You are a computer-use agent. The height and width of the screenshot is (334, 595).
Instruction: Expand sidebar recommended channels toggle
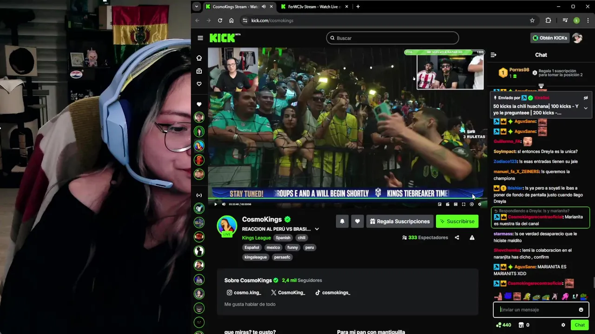(199, 195)
